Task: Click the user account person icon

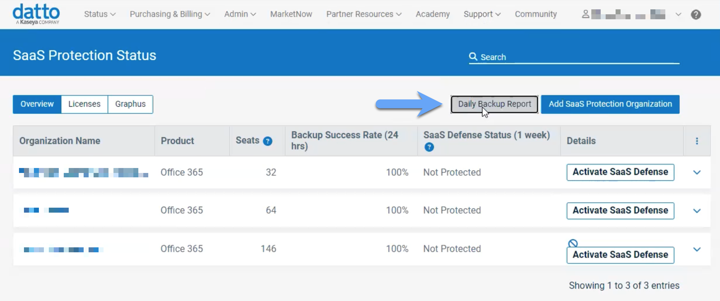Action: pos(585,14)
